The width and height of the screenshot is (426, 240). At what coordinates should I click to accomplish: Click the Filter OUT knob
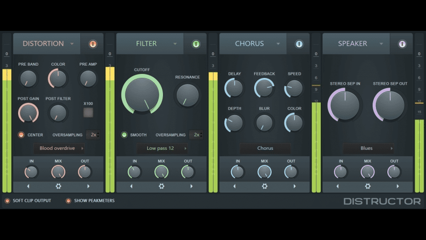point(188,172)
